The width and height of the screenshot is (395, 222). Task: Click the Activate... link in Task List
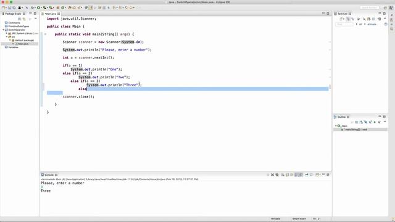point(373,24)
